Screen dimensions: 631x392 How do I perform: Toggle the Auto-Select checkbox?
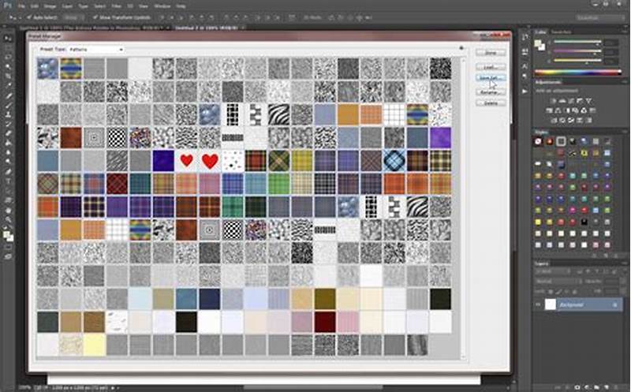(29, 17)
